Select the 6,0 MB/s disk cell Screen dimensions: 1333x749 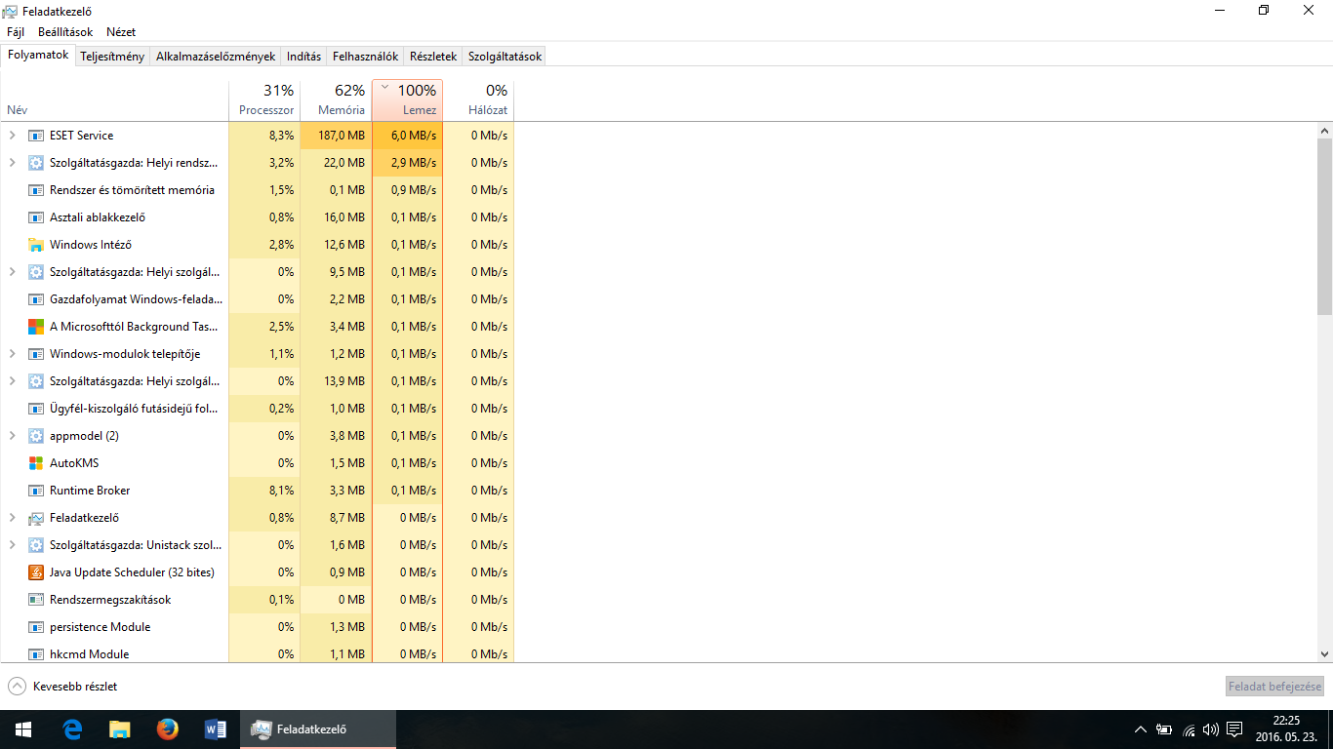(x=407, y=136)
